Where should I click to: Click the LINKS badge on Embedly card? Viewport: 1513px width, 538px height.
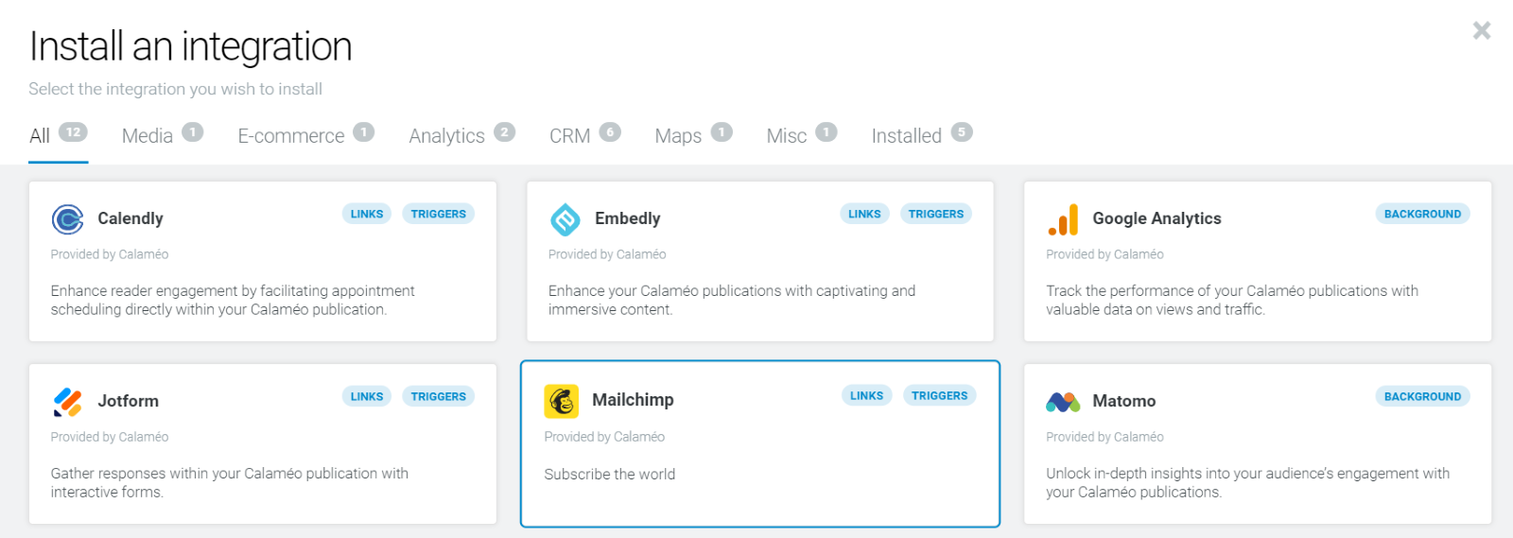(x=864, y=214)
